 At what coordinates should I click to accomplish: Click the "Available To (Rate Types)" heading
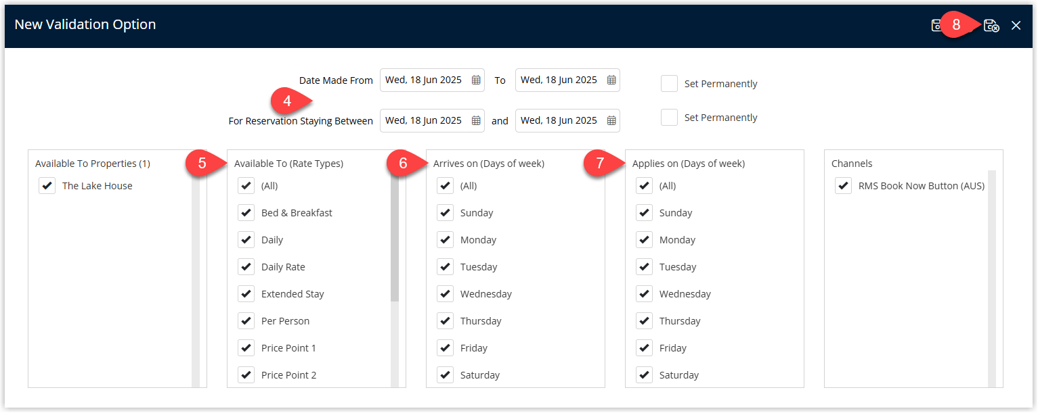pos(288,164)
